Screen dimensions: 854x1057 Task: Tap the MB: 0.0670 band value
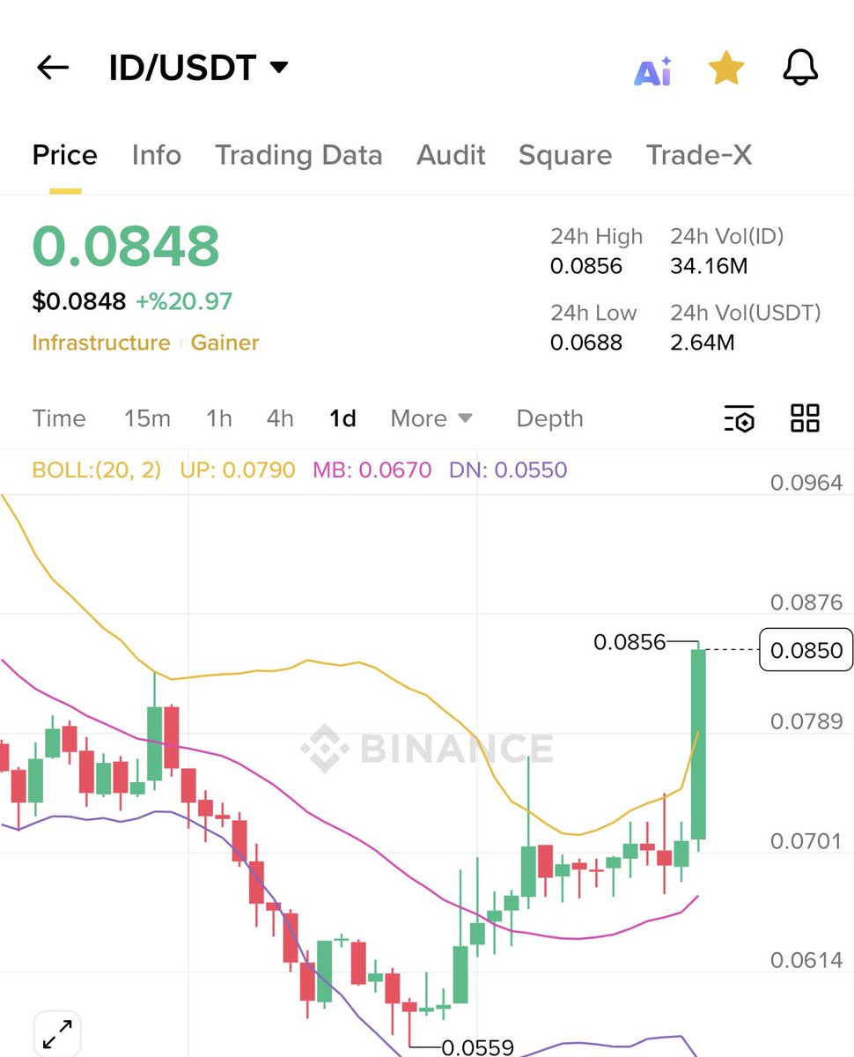click(x=372, y=469)
